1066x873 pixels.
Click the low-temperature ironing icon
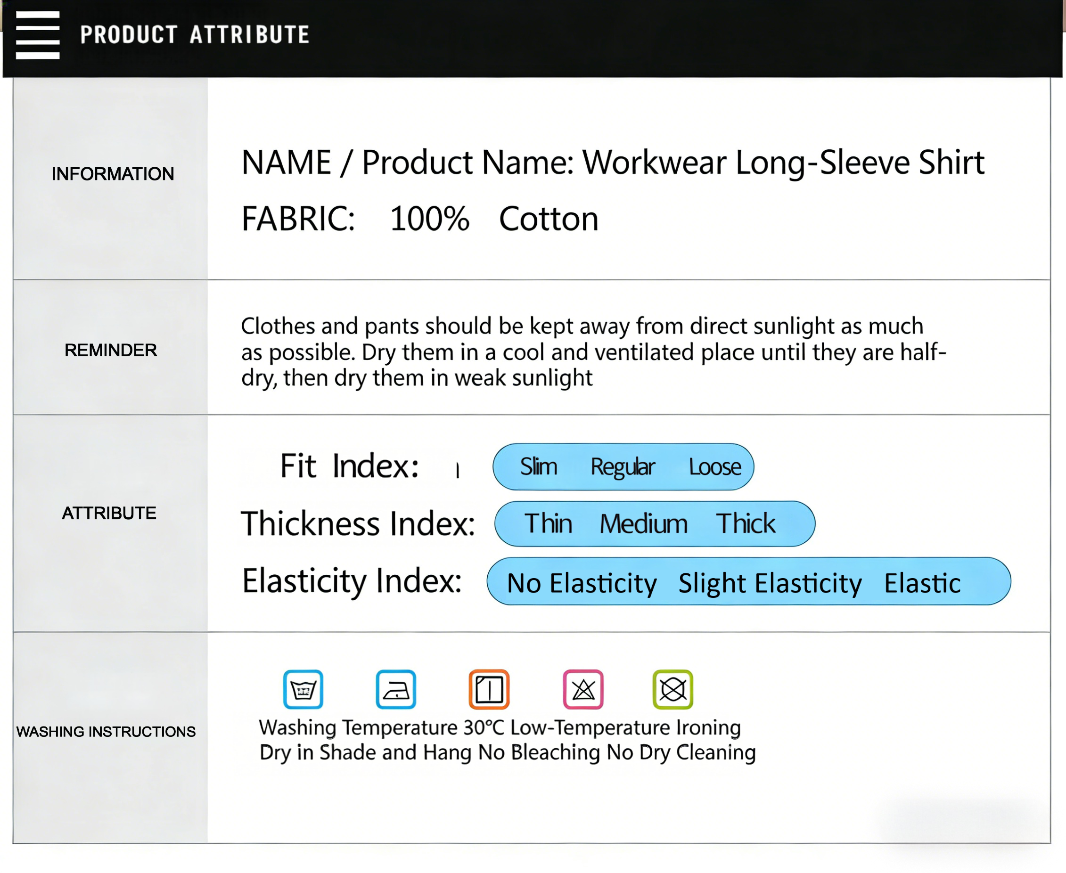[396, 689]
